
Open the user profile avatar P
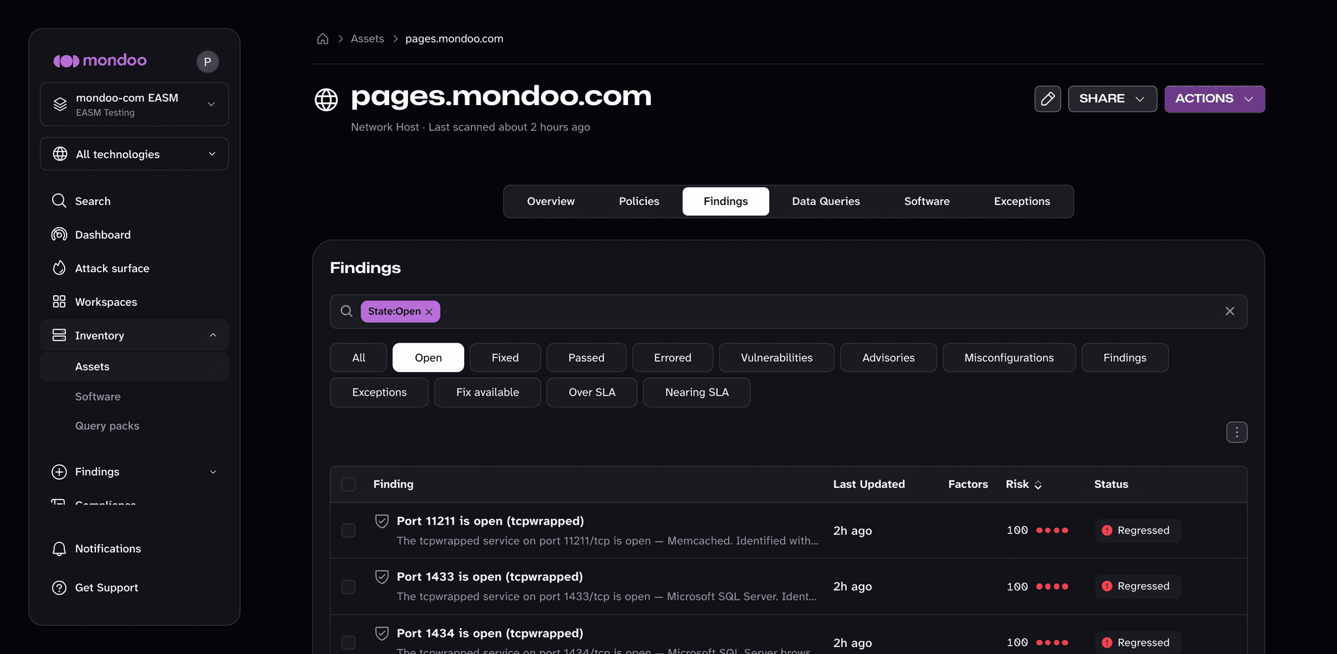[208, 62]
